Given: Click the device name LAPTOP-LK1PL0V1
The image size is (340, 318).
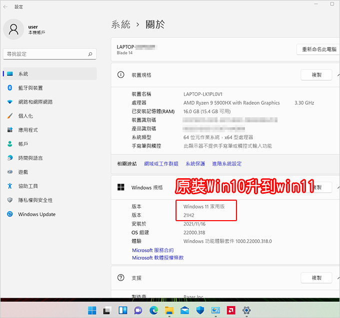Looking at the screenshot, I should click(202, 94).
